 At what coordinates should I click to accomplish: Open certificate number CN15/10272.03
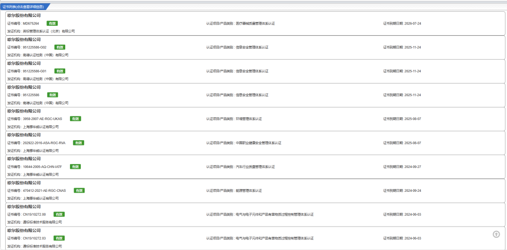34,238
